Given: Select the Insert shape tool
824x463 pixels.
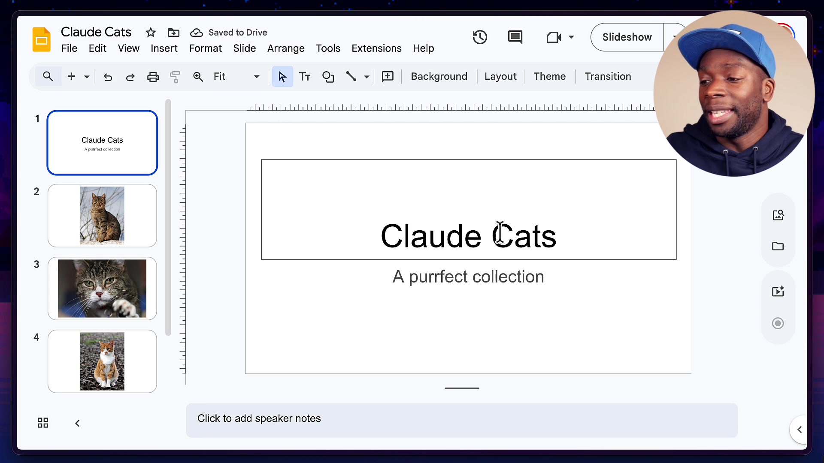Looking at the screenshot, I should pos(328,77).
